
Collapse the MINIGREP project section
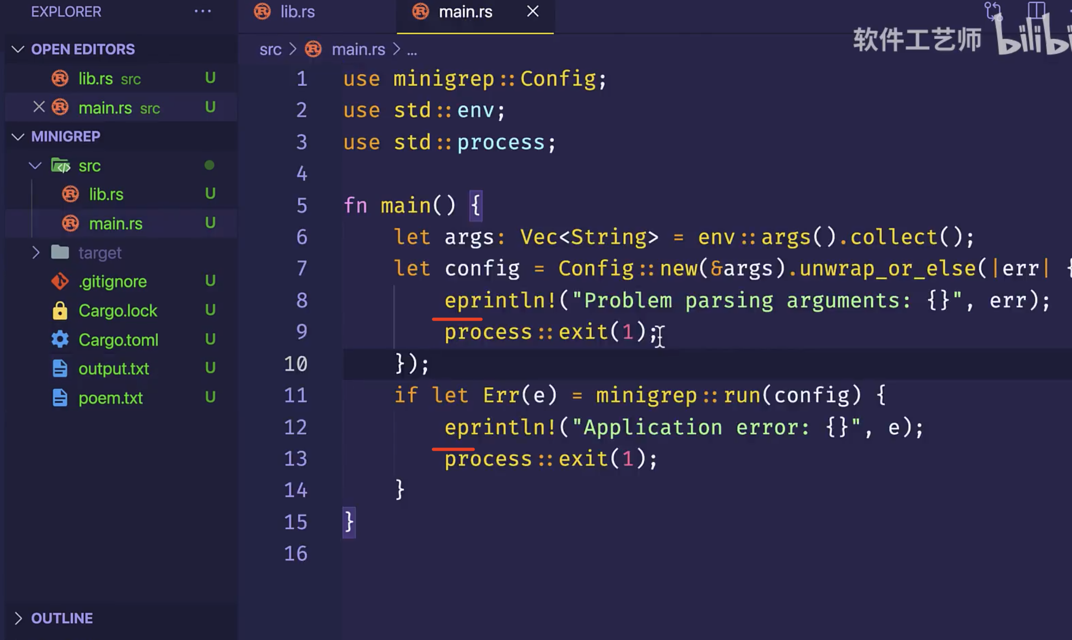coord(18,136)
